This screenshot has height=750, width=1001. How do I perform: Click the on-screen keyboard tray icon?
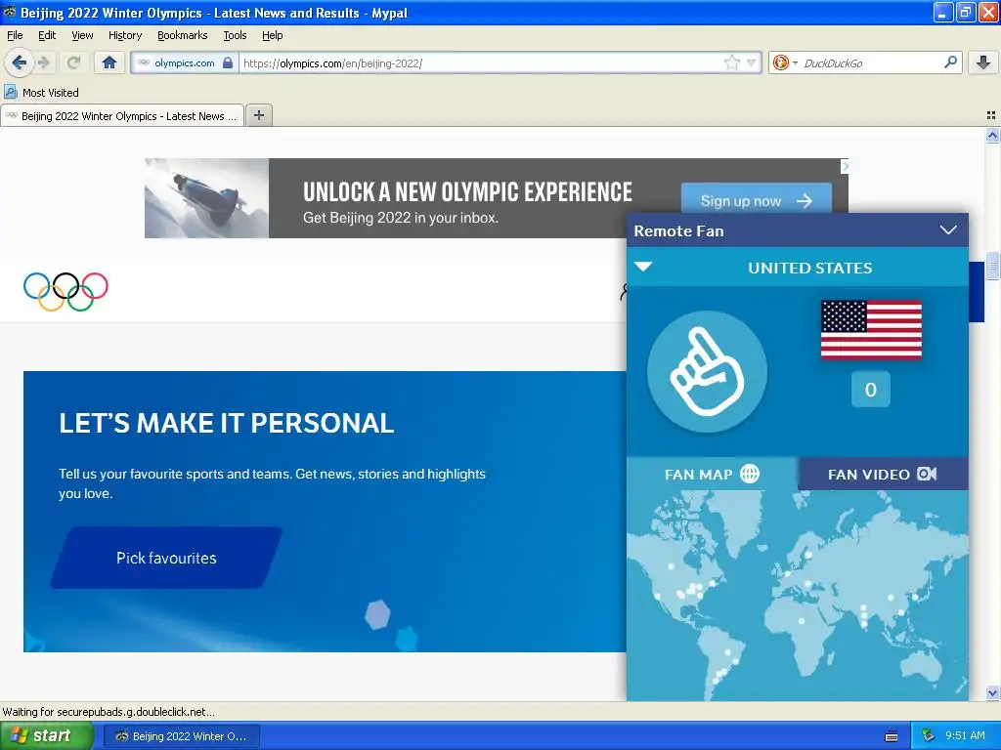coord(892,736)
